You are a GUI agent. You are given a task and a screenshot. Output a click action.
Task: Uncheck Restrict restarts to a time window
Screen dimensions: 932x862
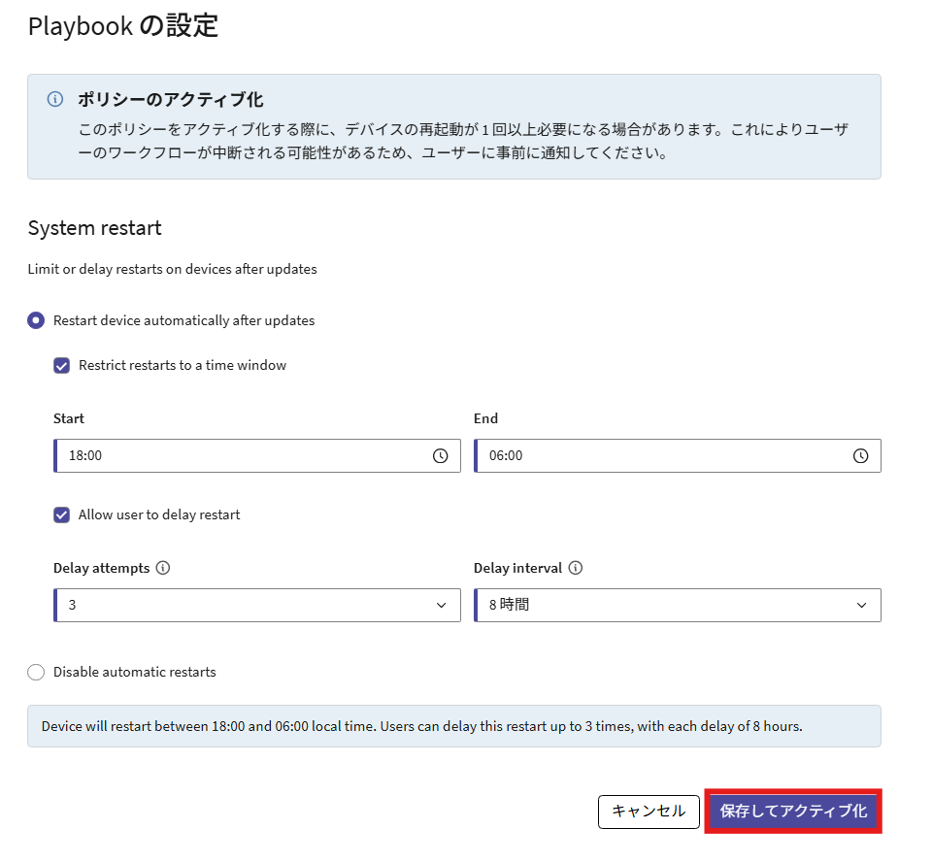62,366
